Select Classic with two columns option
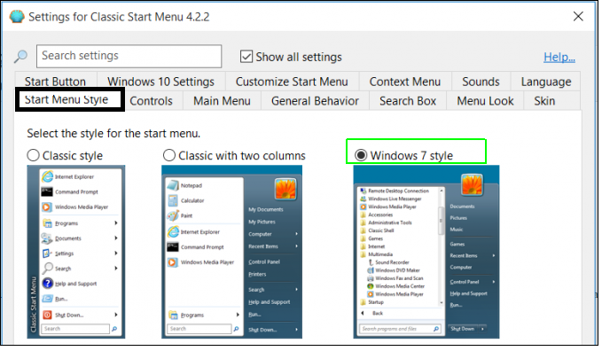The image size is (602, 351). click(x=169, y=156)
